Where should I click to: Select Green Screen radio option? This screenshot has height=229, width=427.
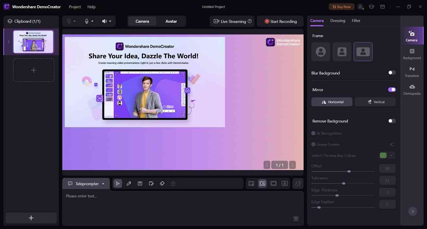[313, 144]
